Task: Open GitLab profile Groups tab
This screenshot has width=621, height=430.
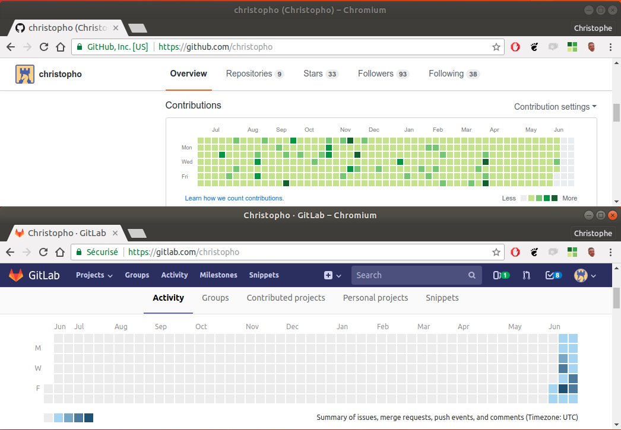Action: click(x=216, y=298)
